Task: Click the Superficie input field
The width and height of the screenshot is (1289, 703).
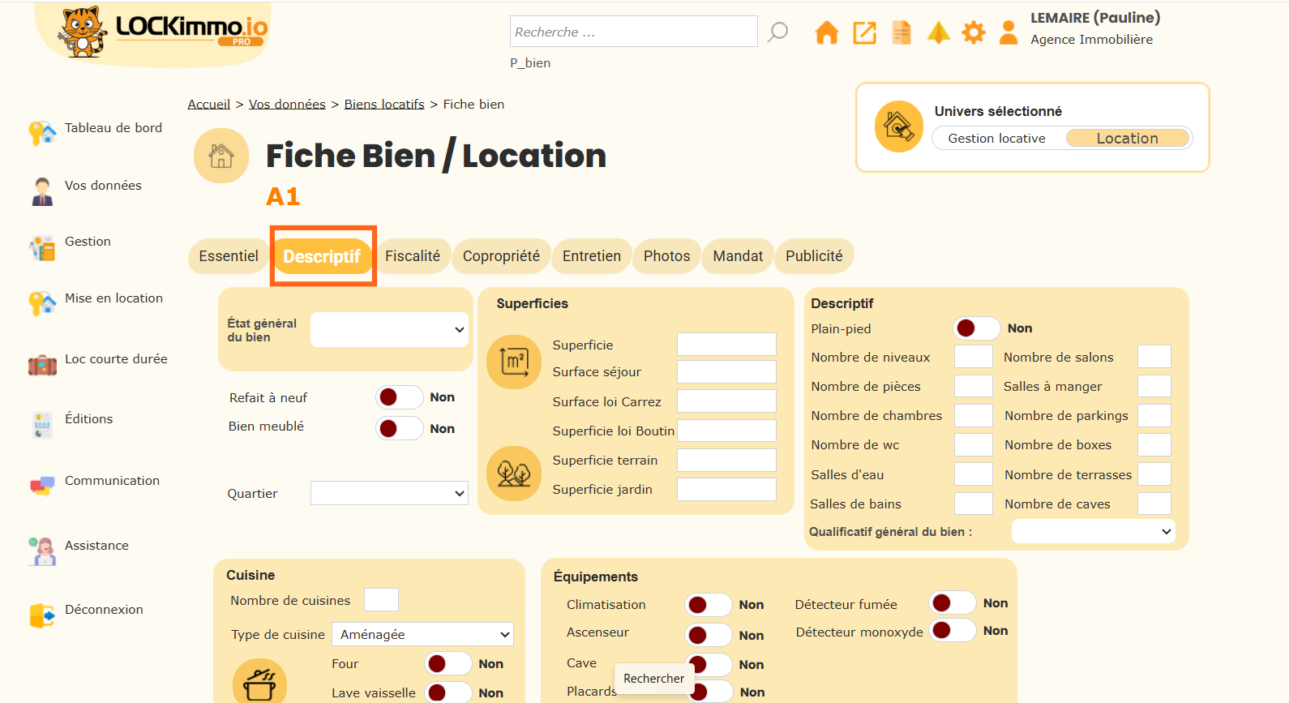Action: 726,345
